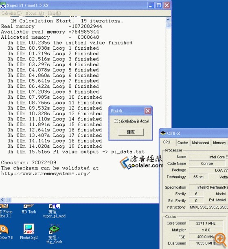Maximize the Super PI window
Screen dimensions: 228x249
(159, 5)
